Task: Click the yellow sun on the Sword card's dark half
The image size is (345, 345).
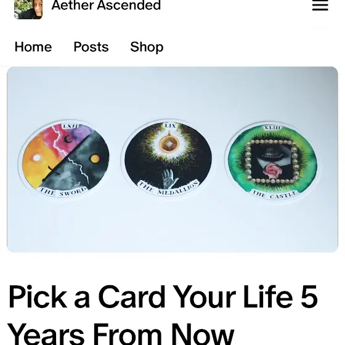Action: [x=95, y=158]
